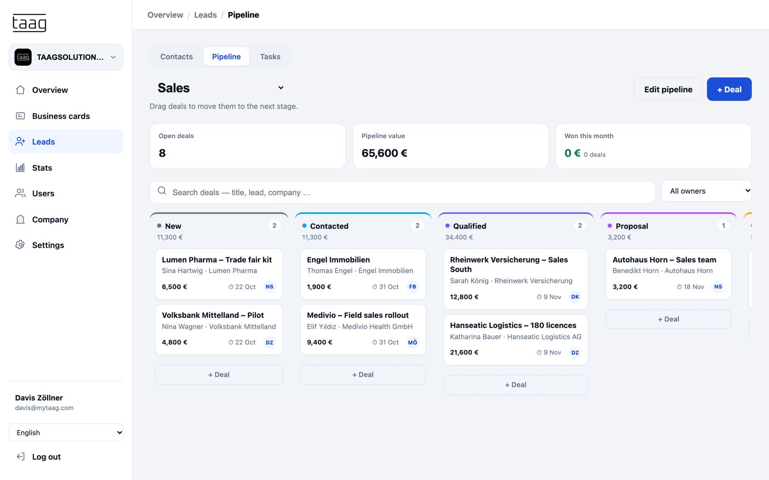Open the Sales pipeline selector dropdown
This screenshot has width=769, height=480.
coord(221,88)
